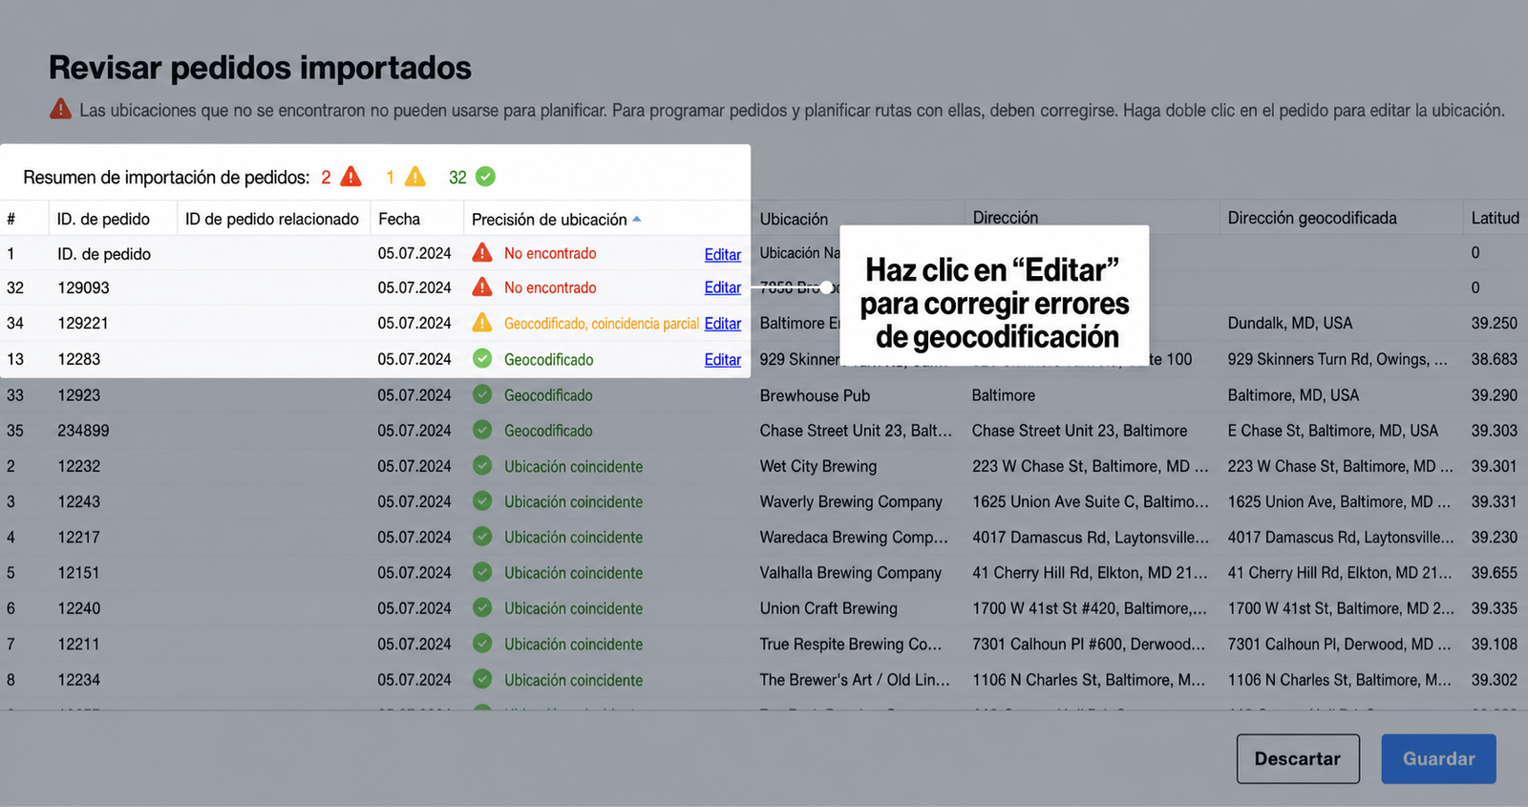Select order ID 129221 cell
The image size is (1528, 807).
click(x=83, y=323)
